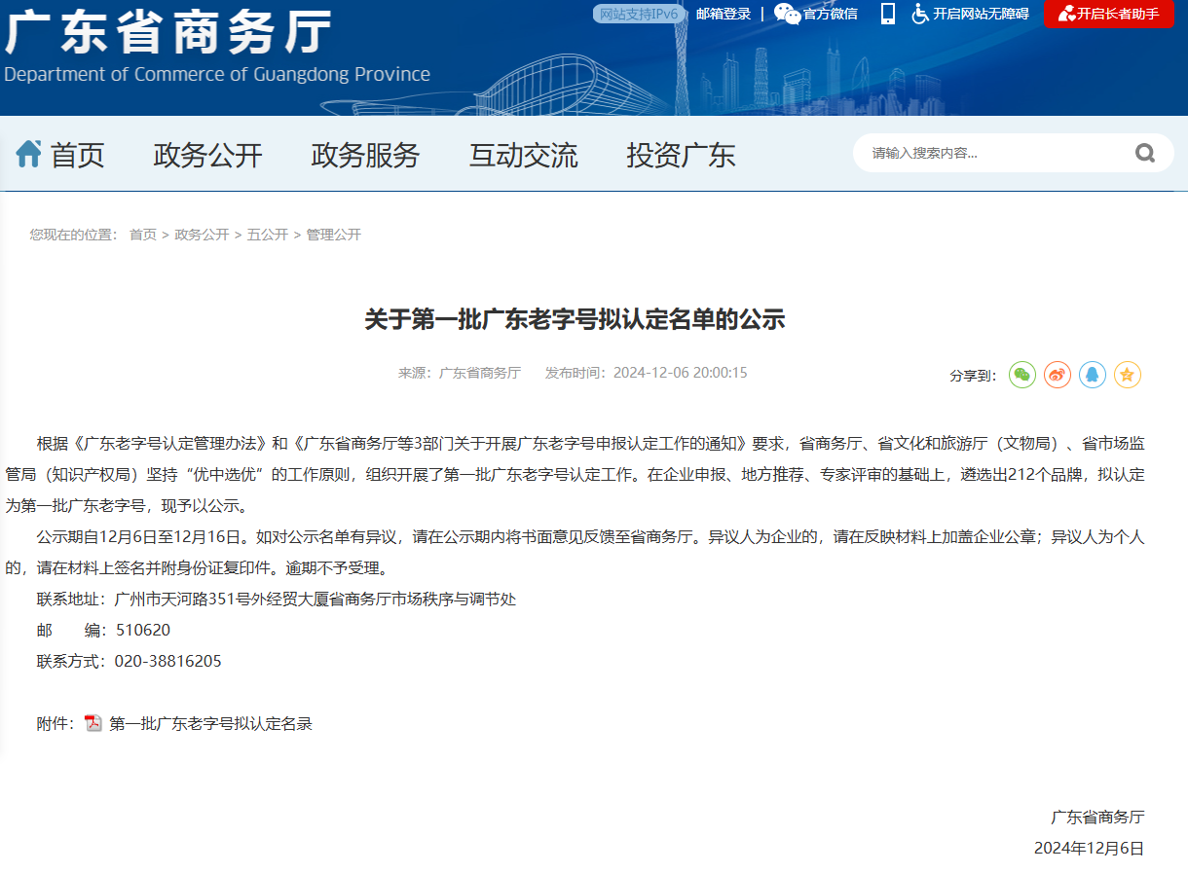This screenshot has width=1188, height=873.
Task: Click the 官方微信 link text
Action: tap(831, 14)
